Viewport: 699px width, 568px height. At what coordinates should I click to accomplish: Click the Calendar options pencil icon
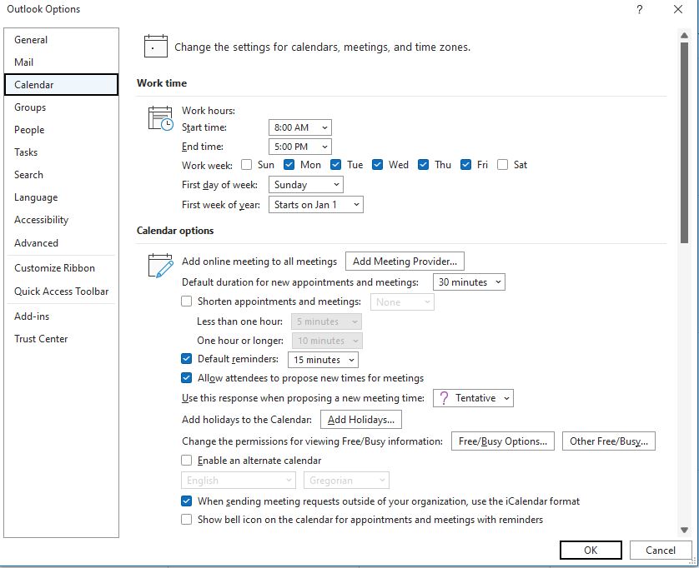pos(160,266)
